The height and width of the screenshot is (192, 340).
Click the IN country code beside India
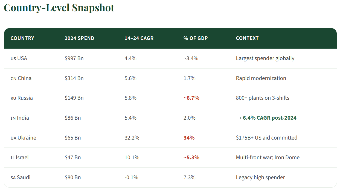13,118
